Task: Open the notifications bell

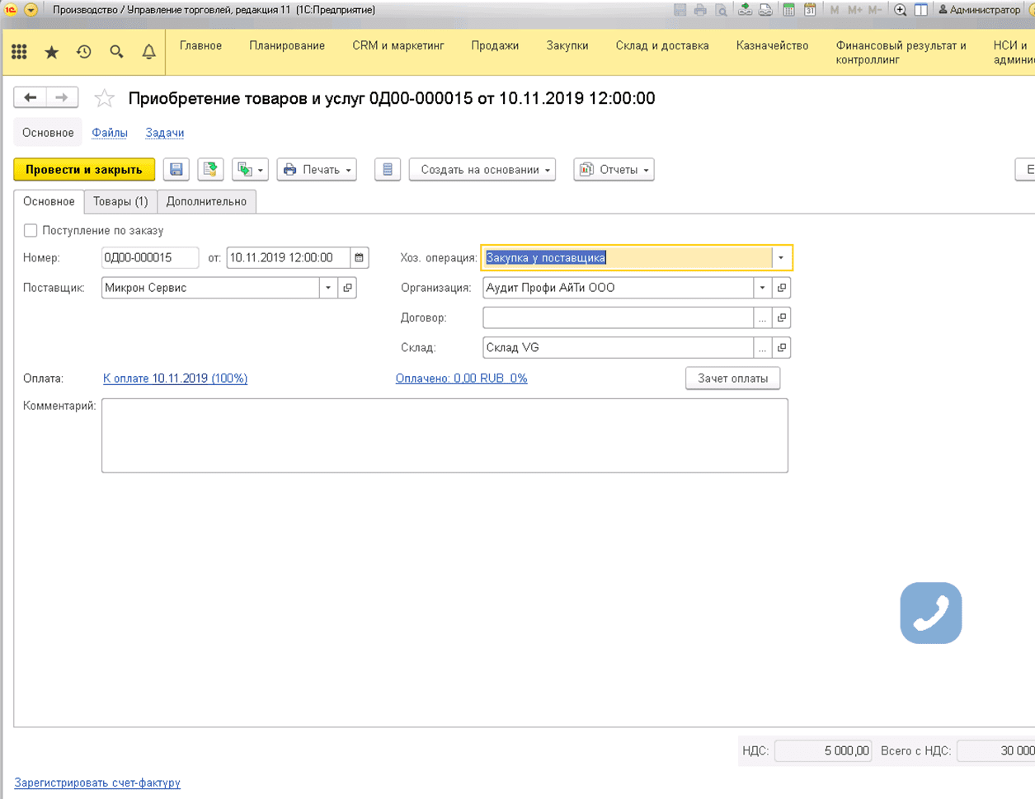Action: tap(148, 52)
